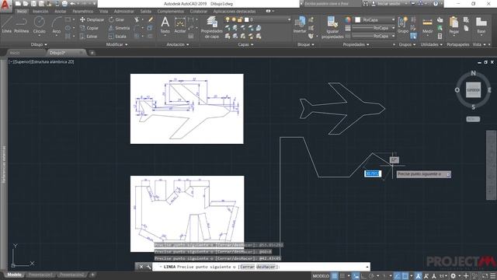Toggle object snap tracking in status bar
497x280 pixels.
pyautogui.click(x=398, y=276)
